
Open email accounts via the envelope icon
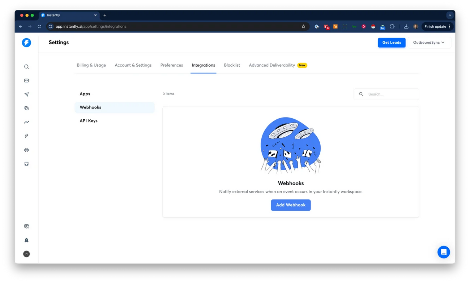pyautogui.click(x=26, y=80)
